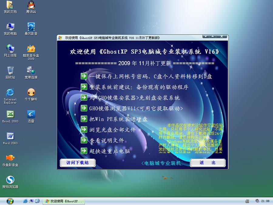
Task: Choose 用GHO镜像安装器免刻盘安装系统
Action: tap(134, 98)
